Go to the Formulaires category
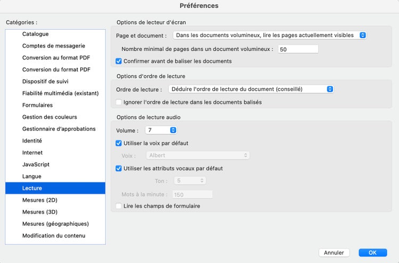Image resolution: width=399 pixels, height=263 pixels. [x=37, y=105]
